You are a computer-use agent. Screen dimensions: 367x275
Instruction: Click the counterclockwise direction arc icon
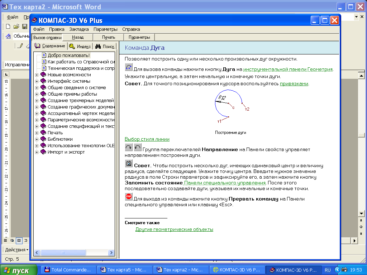(x=138, y=147)
